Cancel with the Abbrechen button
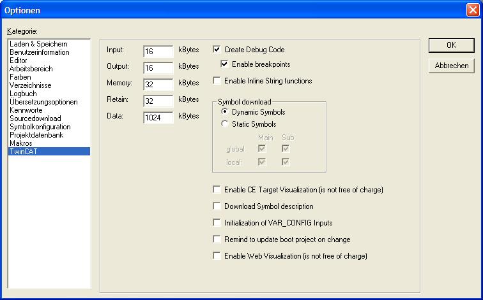Image resolution: width=483 pixels, height=300 pixels. click(451, 66)
